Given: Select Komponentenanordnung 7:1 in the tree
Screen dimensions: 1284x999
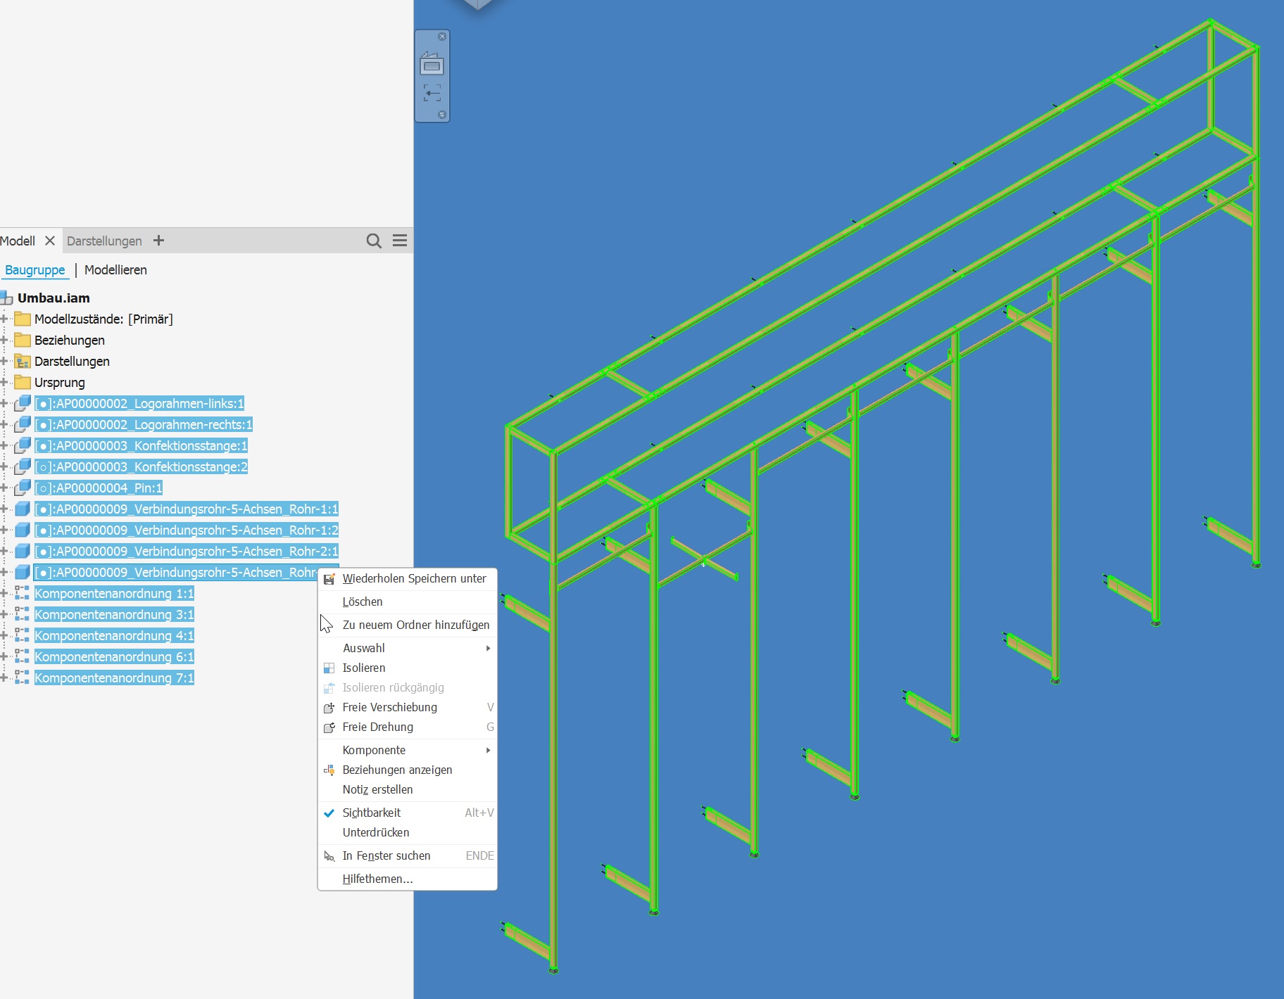Looking at the screenshot, I should tap(115, 677).
